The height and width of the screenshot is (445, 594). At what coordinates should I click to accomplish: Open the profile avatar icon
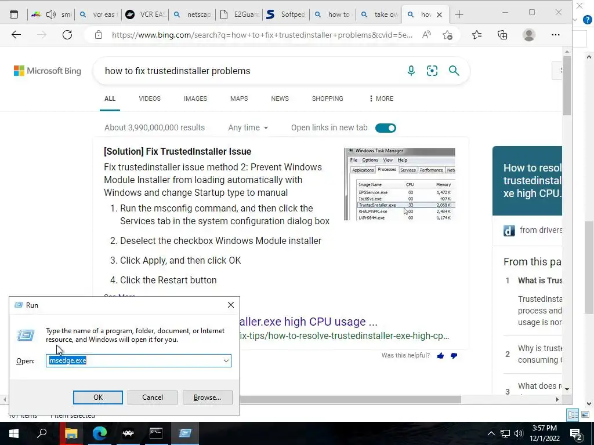529,35
